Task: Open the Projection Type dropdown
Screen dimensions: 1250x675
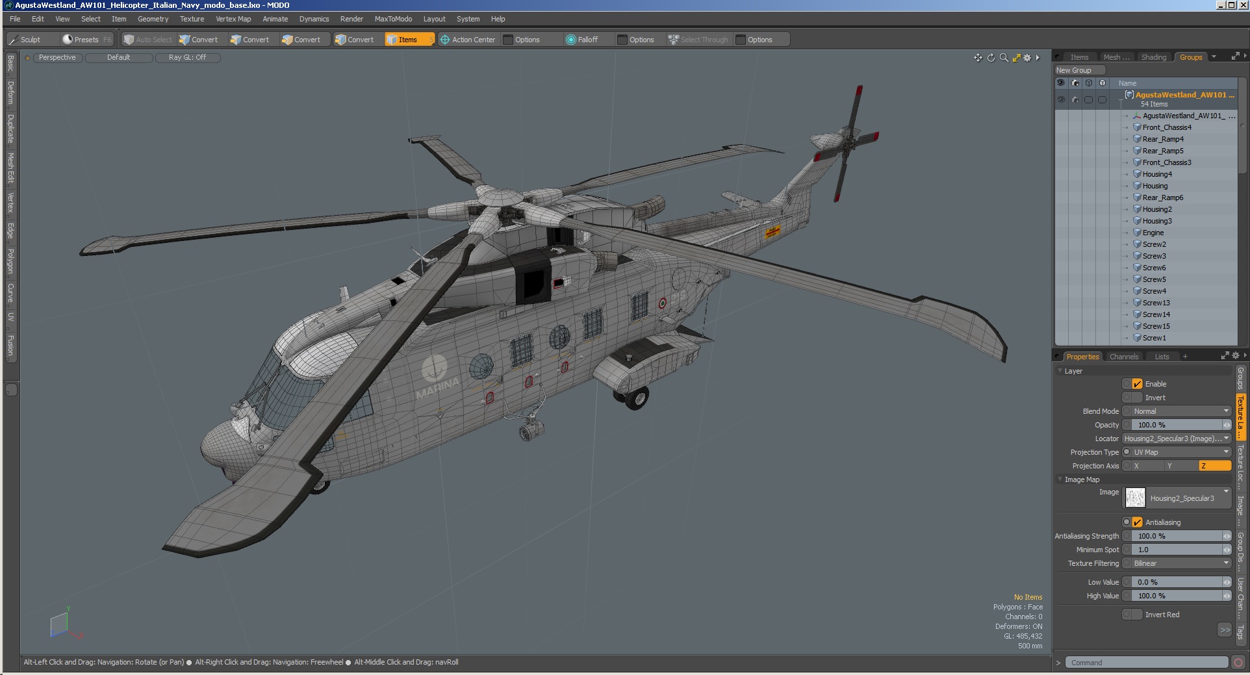Action: pyautogui.click(x=1181, y=452)
